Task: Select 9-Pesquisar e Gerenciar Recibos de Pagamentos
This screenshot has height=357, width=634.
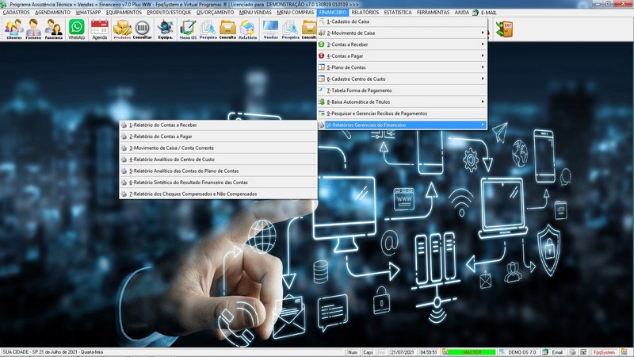Action: 402,113
